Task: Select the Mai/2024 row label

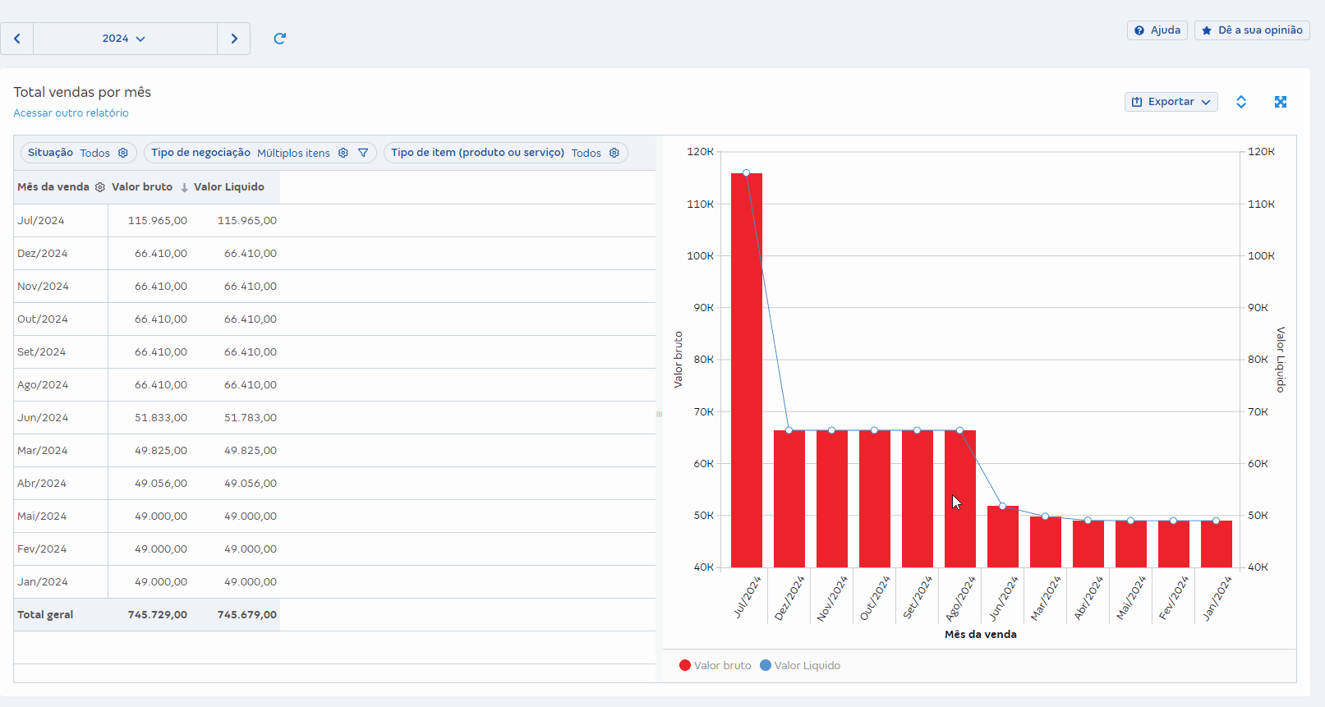Action: tap(42, 516)
